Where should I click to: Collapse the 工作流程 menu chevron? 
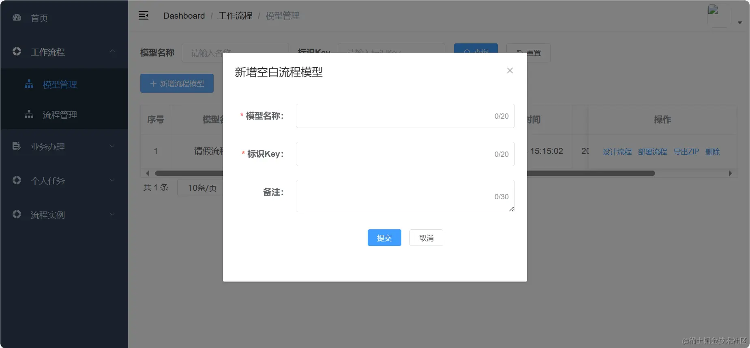coord(112,51)
